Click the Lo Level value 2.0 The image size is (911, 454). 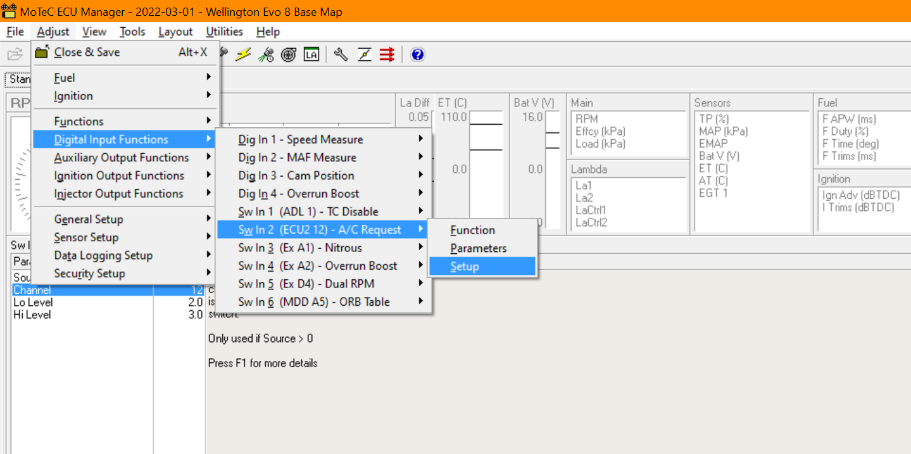coord(195,303)
